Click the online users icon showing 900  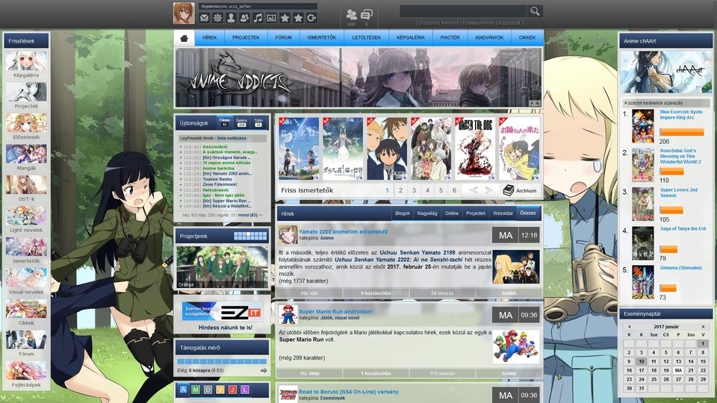pos(351,15)
